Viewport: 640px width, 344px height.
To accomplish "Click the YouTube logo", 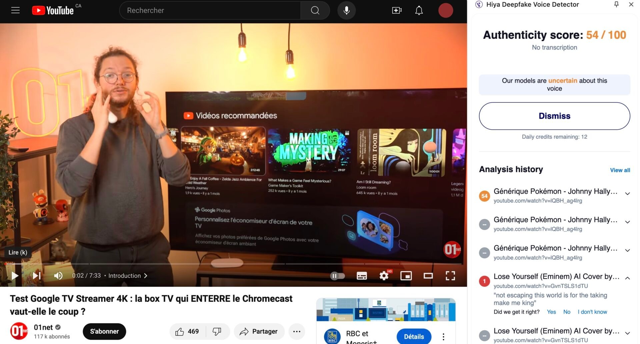I will [x=53, y=10].
